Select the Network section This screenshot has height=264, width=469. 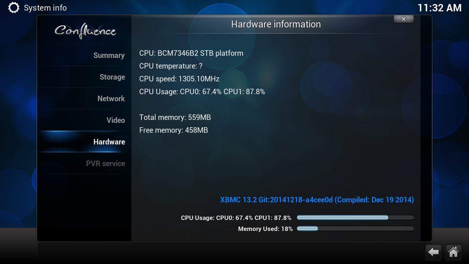point(84,99)
